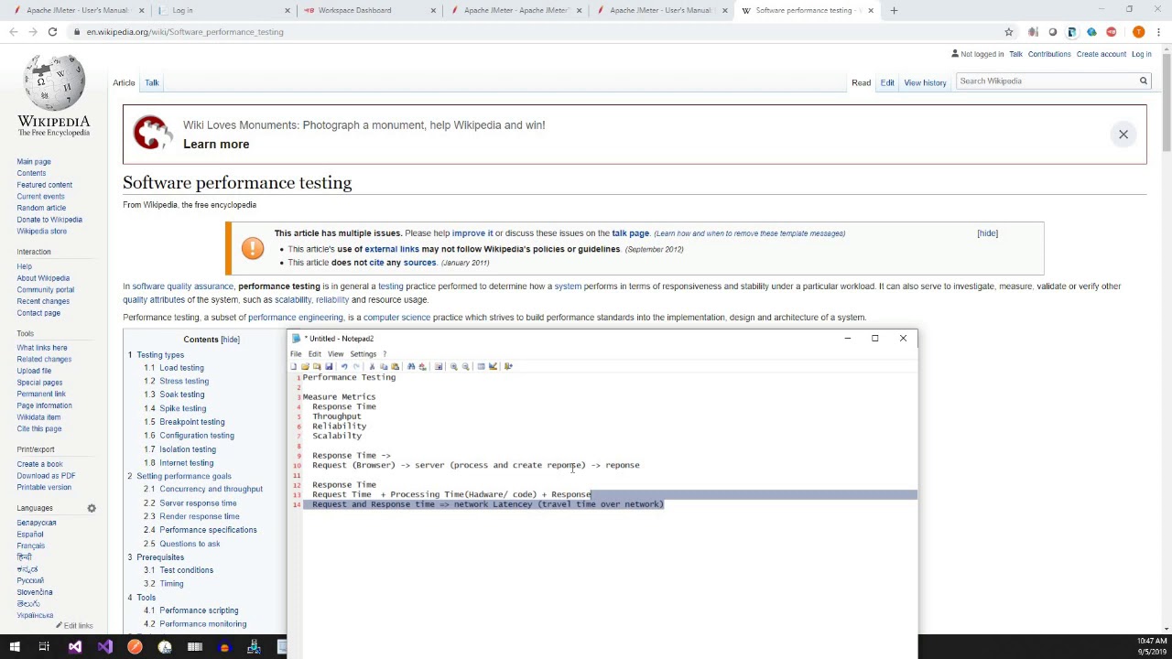Open the ? help menu in Notepad2

[385, 354]
